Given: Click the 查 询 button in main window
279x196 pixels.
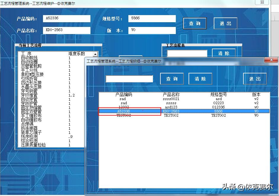Looking at the screenshot, I should coord(195,23).
